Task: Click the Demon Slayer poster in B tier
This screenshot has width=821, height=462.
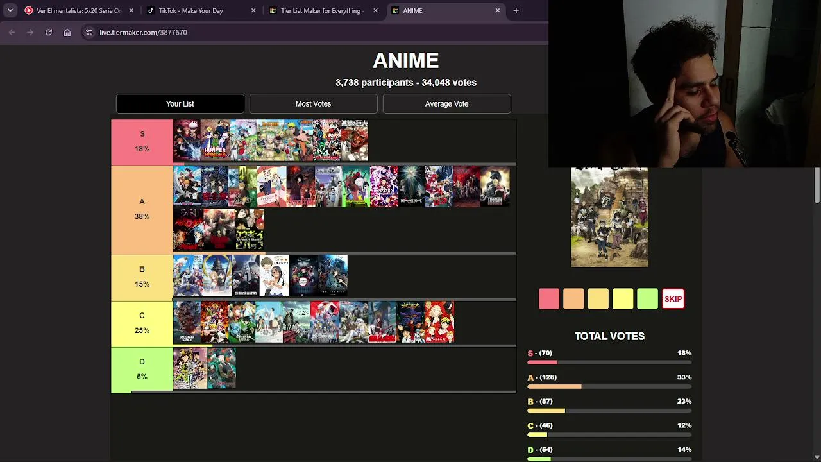Action: [303, 276]
